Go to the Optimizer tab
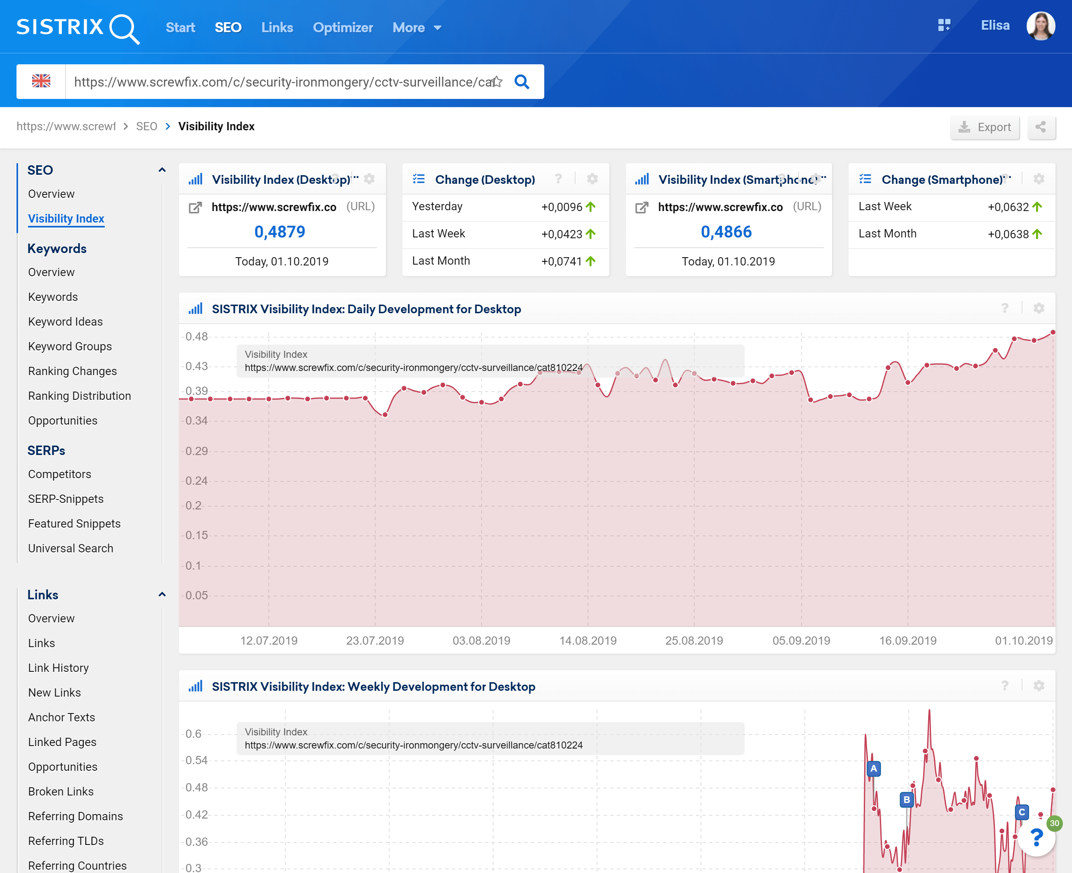 point(343,28)
